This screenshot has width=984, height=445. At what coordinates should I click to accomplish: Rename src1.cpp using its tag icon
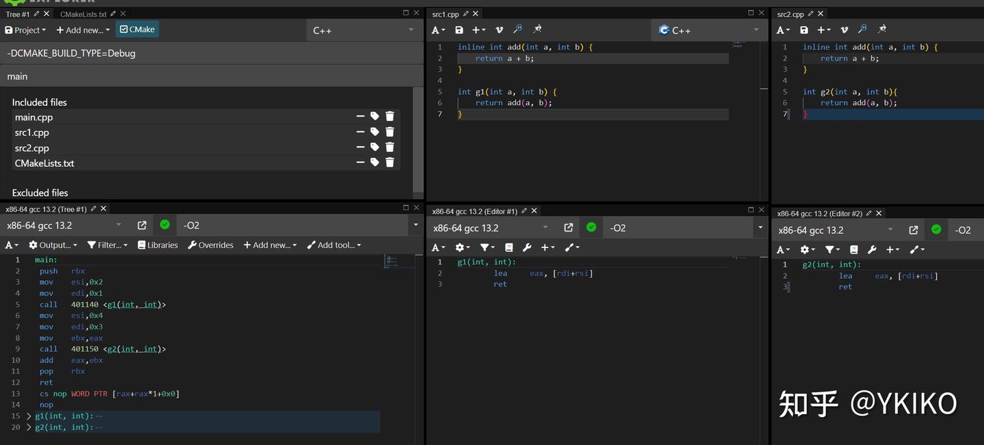(x=374, y=132)
